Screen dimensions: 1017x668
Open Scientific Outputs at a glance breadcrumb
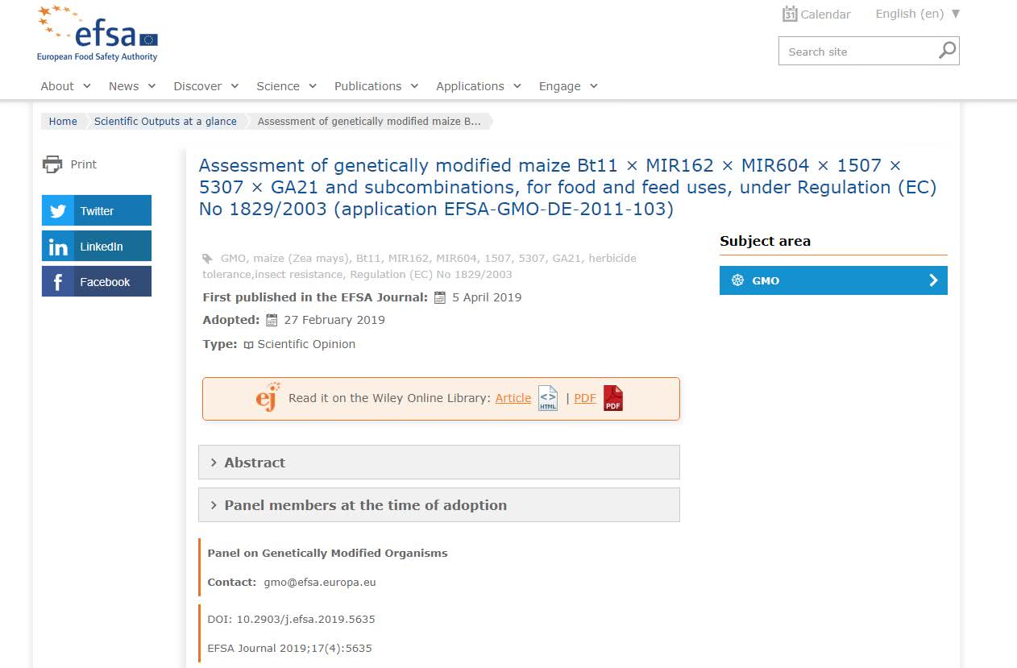(x=165, y=122)
